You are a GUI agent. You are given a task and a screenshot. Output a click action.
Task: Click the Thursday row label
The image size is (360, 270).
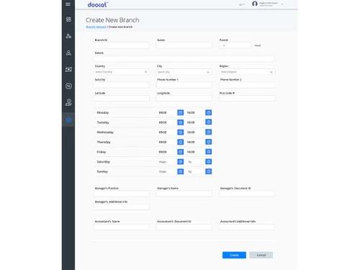pos(104,142)
